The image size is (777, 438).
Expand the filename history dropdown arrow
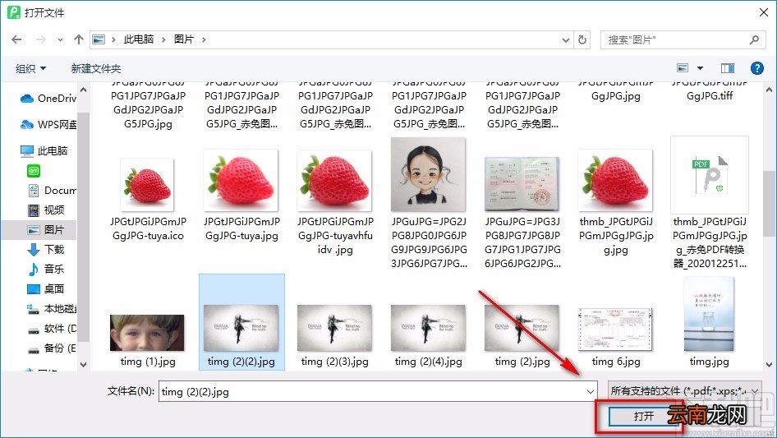[x=591, y=392]
